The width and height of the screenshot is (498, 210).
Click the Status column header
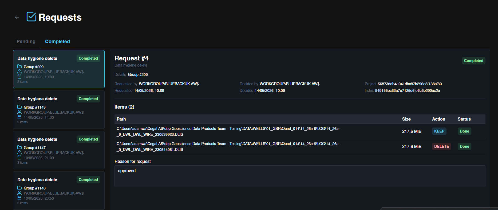[x=464, y=119]
